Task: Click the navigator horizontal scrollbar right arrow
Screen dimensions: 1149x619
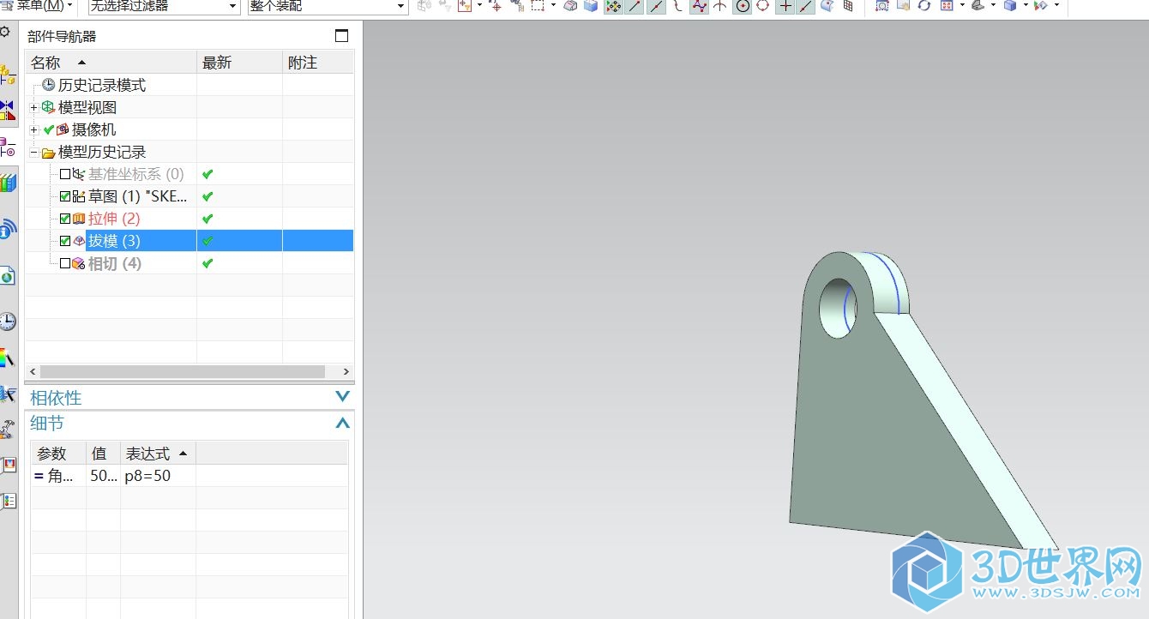Action: (x=346, y=371)
